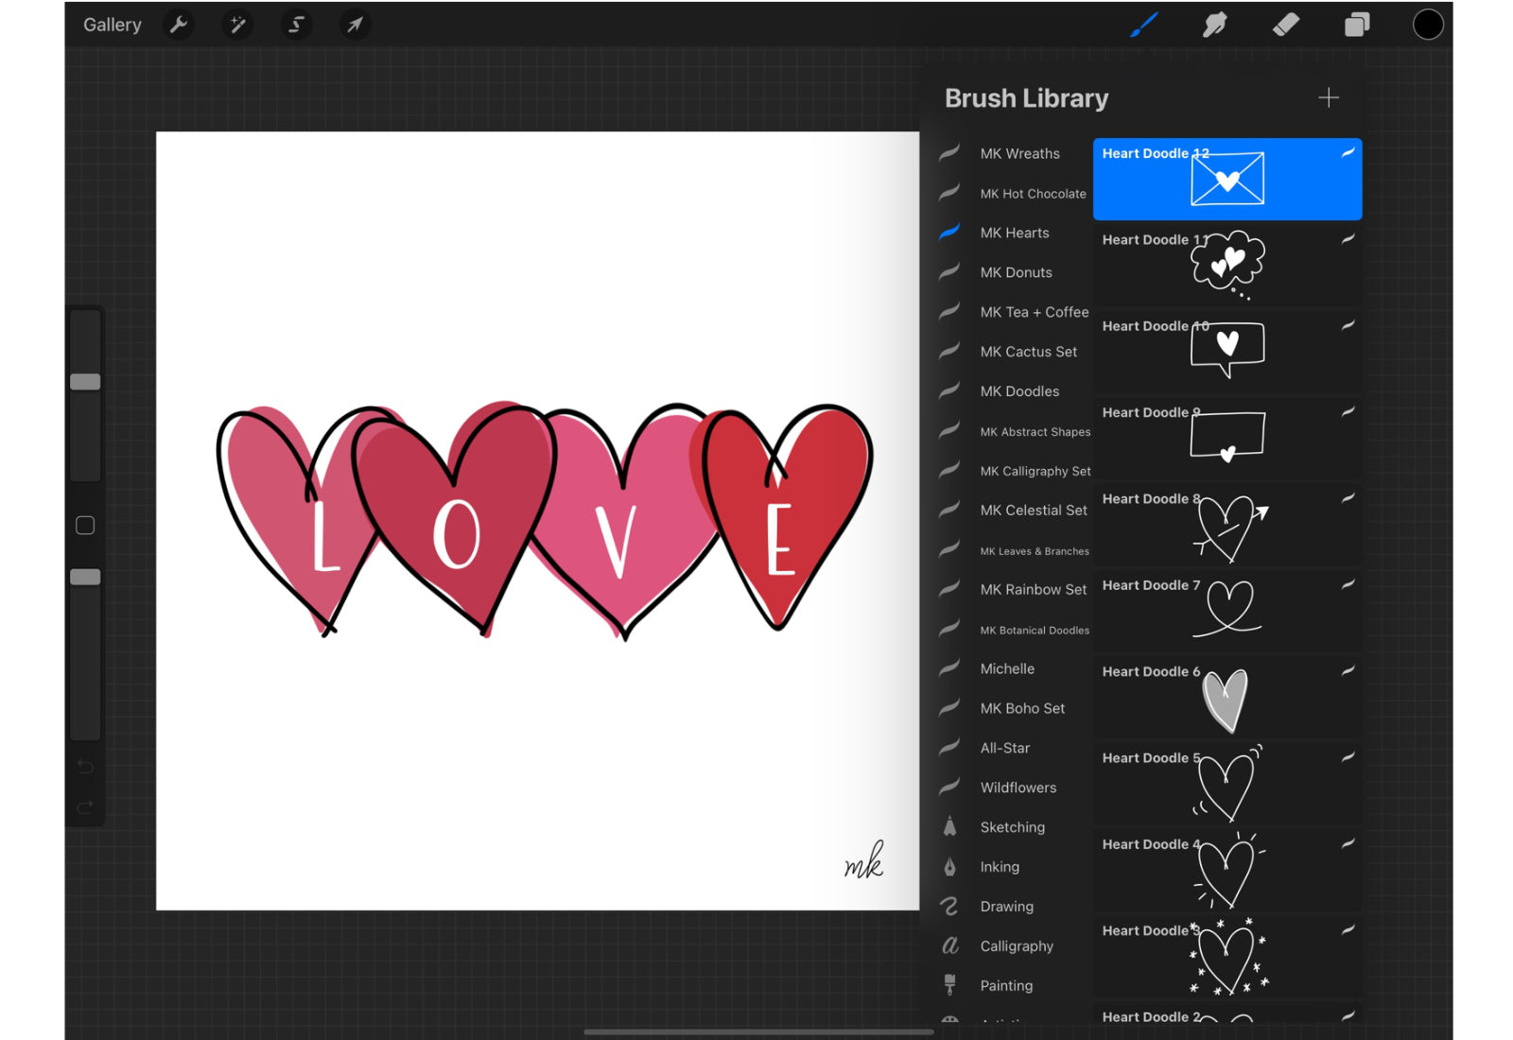
Task: Adjust the brush opacity slider handle
Action: point(85,577)
